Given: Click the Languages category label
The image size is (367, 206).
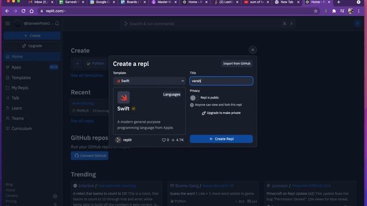Looking at the screenshot, I should tap(171, 94).
